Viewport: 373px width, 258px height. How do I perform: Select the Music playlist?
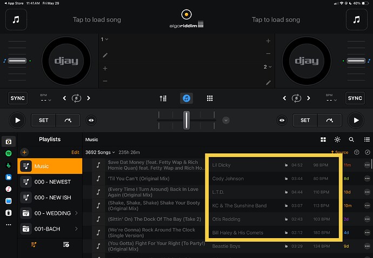[50, 166]
